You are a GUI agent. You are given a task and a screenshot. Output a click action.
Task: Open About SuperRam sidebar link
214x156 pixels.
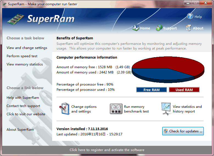click(x=20, y=130)
